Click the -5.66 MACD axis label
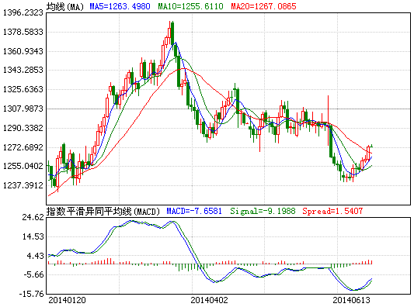The width and height of the screenshot is (414, 307). 34,275
